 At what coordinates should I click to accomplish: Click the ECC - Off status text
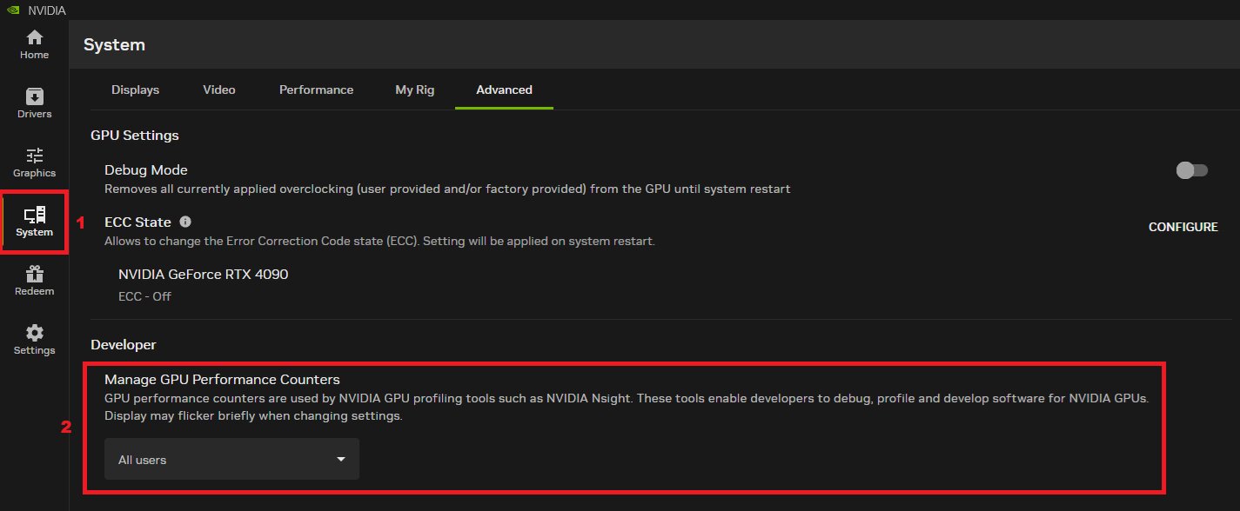(x=144, y=296)
